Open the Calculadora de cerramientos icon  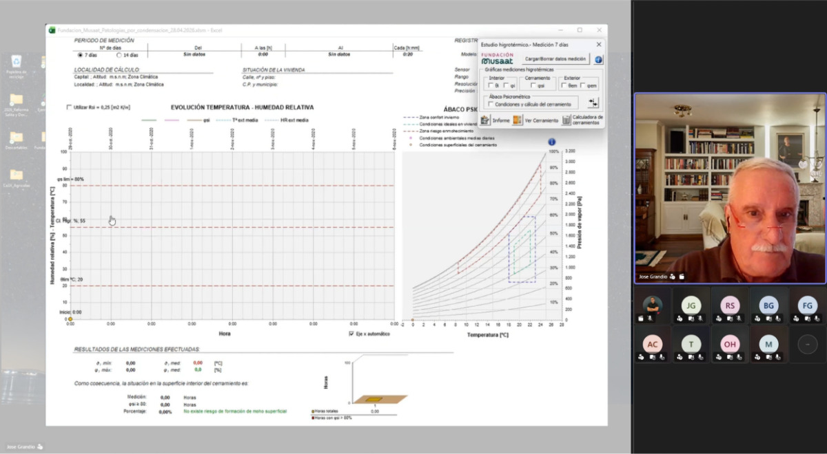pyautogui.click(x=566, y=120)
